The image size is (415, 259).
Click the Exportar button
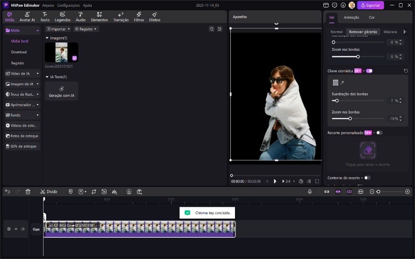[370, 5]
